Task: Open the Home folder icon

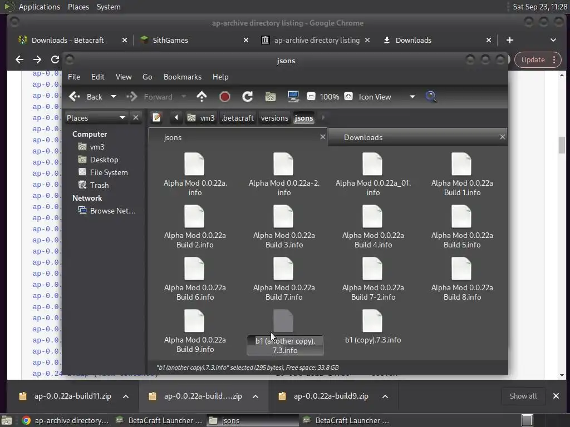Action: [x=271, y=97]
